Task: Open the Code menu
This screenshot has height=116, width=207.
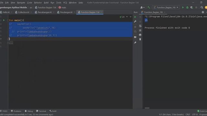Action: [x=29, y=3]
